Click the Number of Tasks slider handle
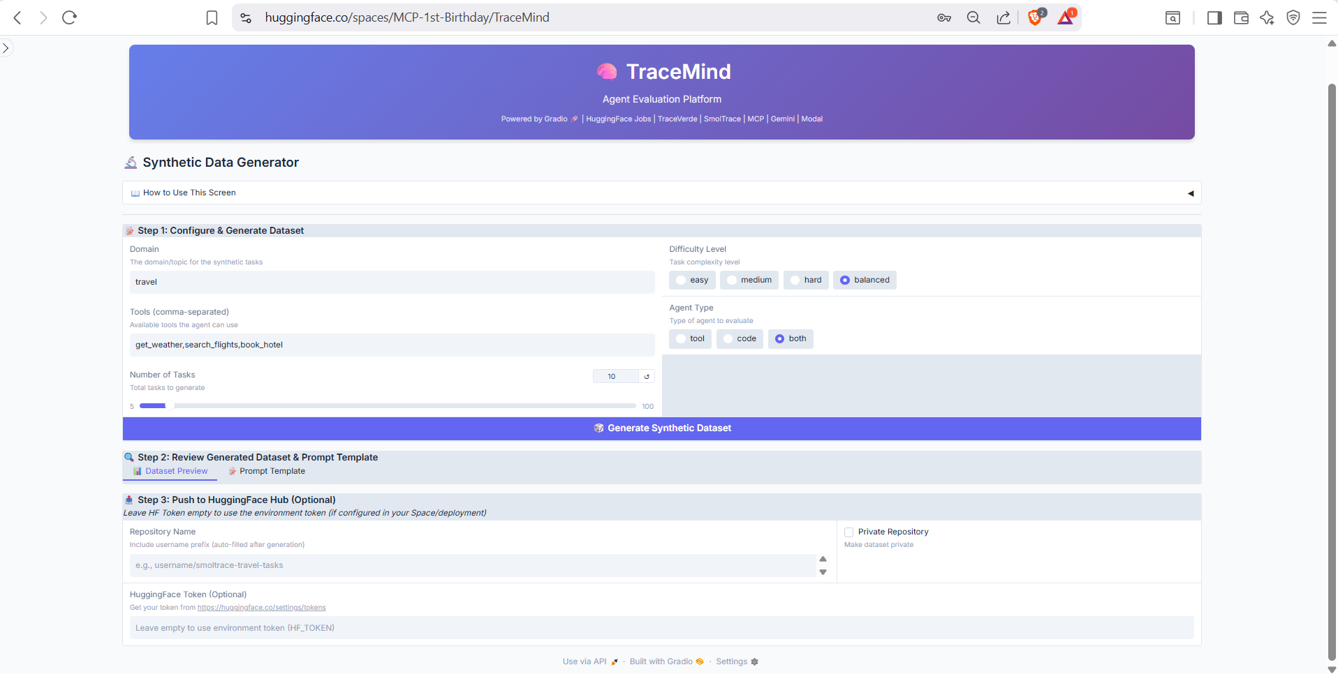The height and width of the screenshot is (674, 1338). click(x=170, y=405)
